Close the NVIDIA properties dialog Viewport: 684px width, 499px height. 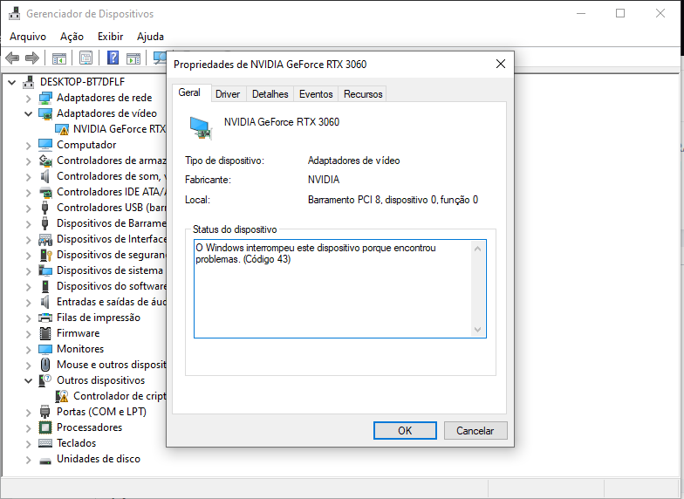[x=501, y=65]
